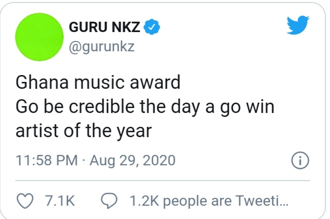The height and width of the screenshot is (219, 330).
Task: Click the "Ghana music award" text line
Action: [x=98, y=82]
